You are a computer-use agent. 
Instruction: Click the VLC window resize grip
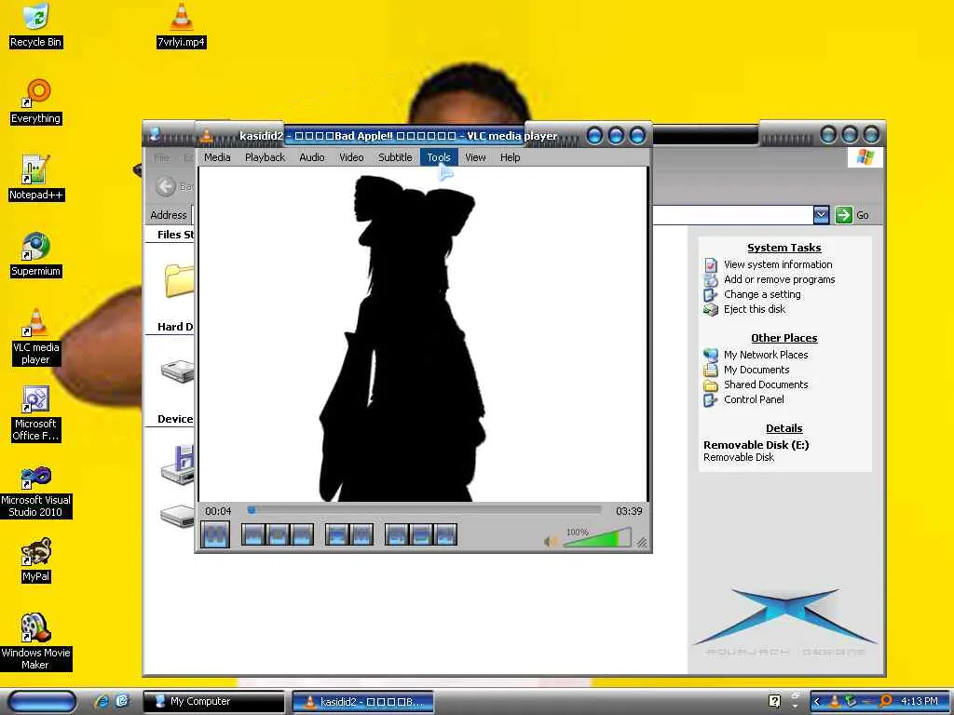(x=642, y=543)
